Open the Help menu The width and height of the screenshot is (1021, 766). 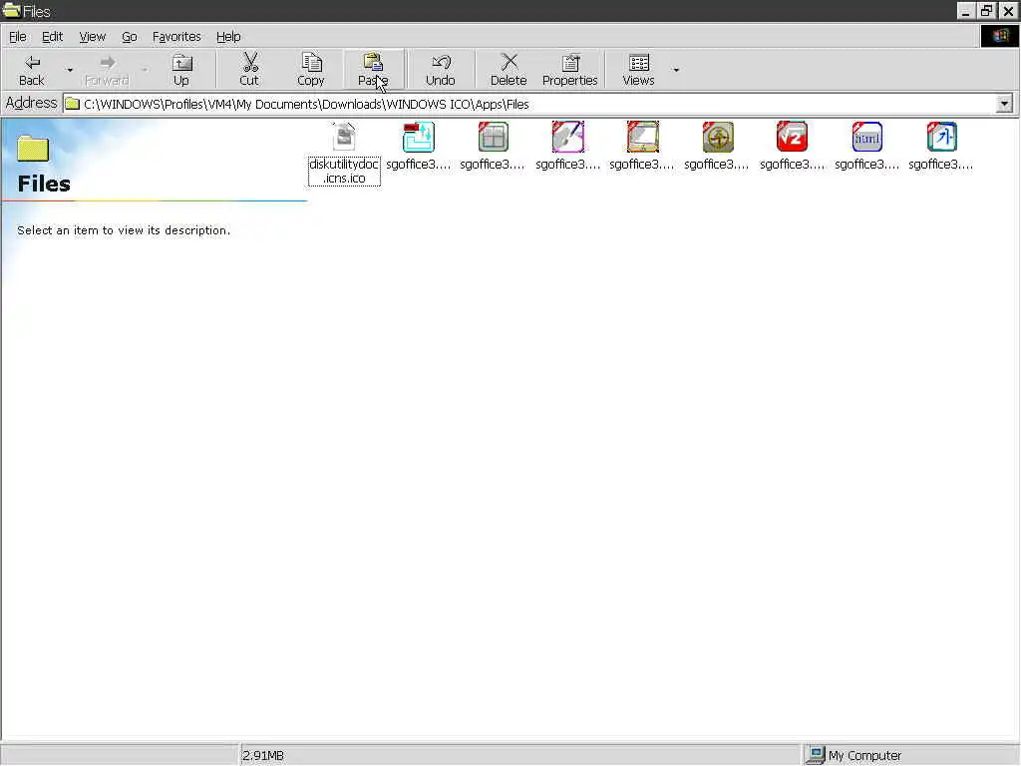(x=228, y=37)
